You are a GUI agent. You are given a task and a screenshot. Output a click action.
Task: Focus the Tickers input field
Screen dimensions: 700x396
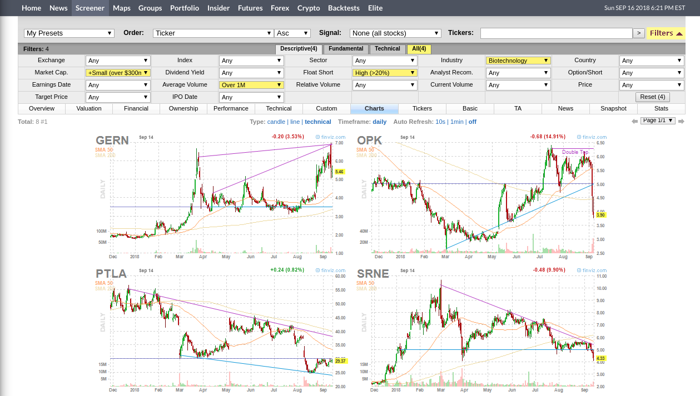pyautogui.click(x=557, y=33)
